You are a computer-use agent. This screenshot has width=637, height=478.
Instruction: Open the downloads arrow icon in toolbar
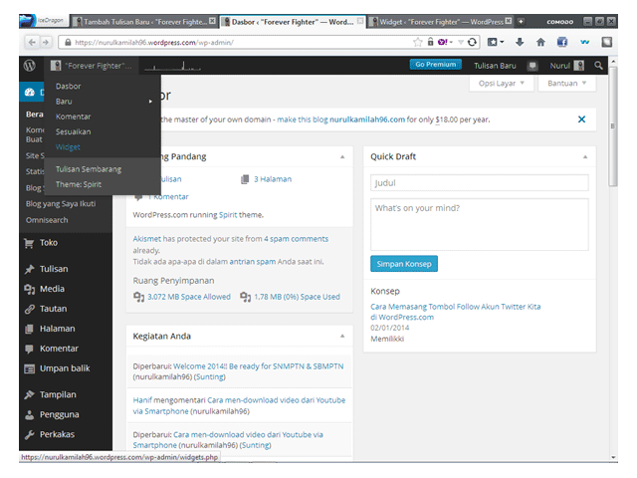tap(520, 42)
